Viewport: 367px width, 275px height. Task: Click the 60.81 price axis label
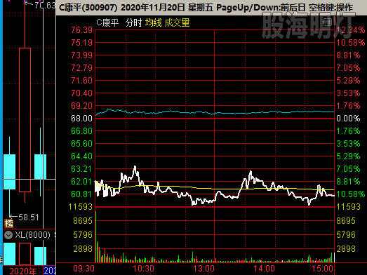click(x=81, y=194)
